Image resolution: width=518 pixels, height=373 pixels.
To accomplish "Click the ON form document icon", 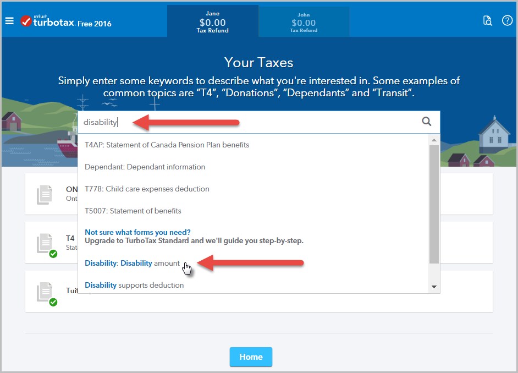I will 45,195.
